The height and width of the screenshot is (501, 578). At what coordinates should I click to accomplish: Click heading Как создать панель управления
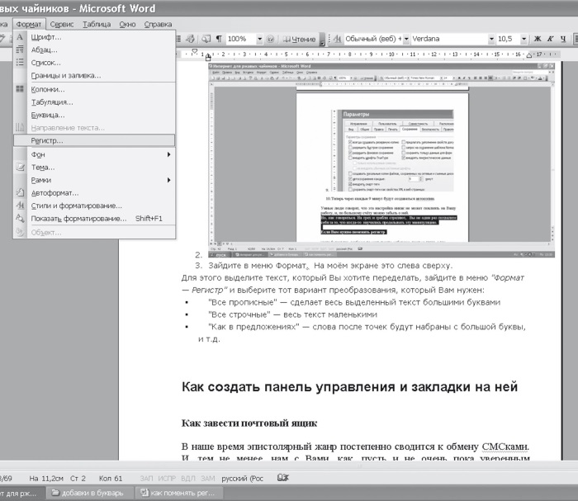[x=349, y=387]
